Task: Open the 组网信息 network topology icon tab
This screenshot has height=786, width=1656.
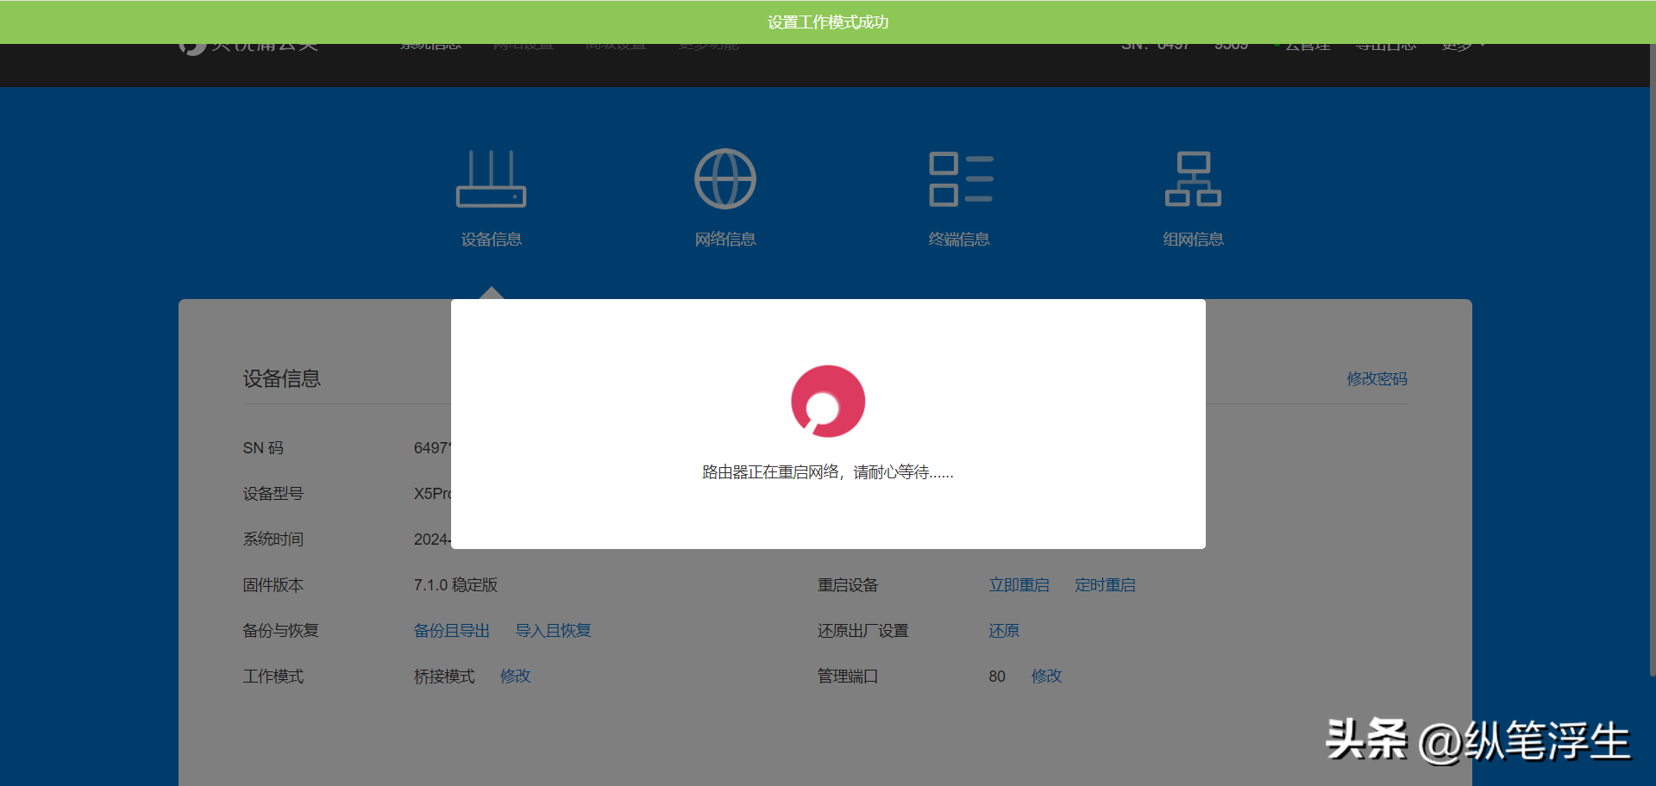Action: click(x=1193, y=198)
